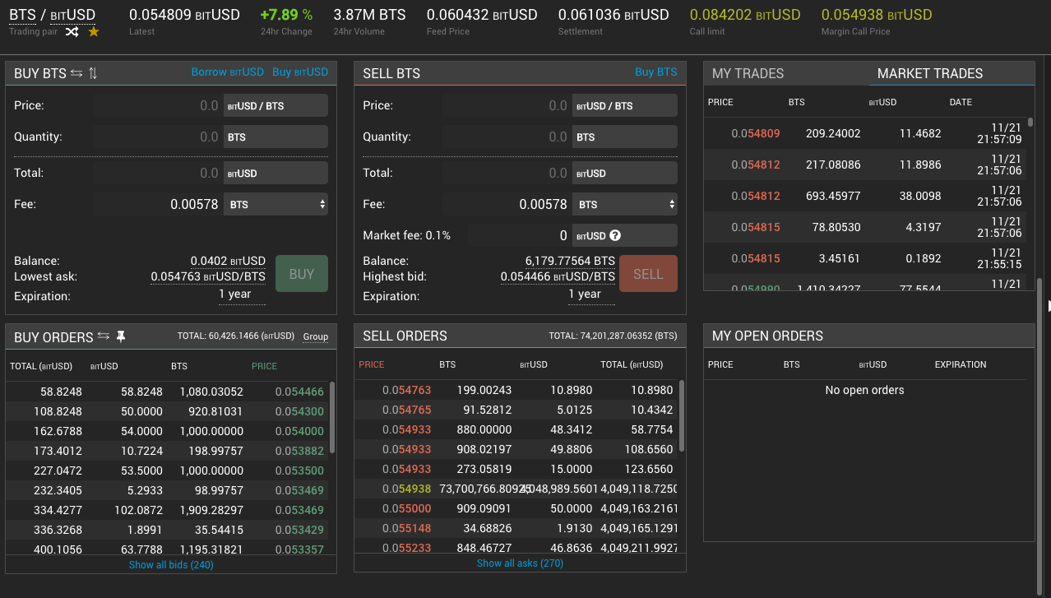Select buy order at price 0.053882
1051x598 pixels.
[x=167, y=451]
